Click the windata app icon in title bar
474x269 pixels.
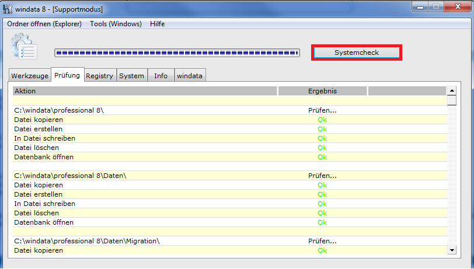click(x=8, y=9)
